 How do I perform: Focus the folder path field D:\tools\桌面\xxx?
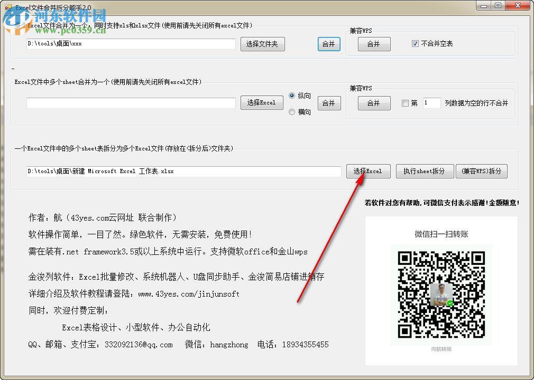(131, 44)
